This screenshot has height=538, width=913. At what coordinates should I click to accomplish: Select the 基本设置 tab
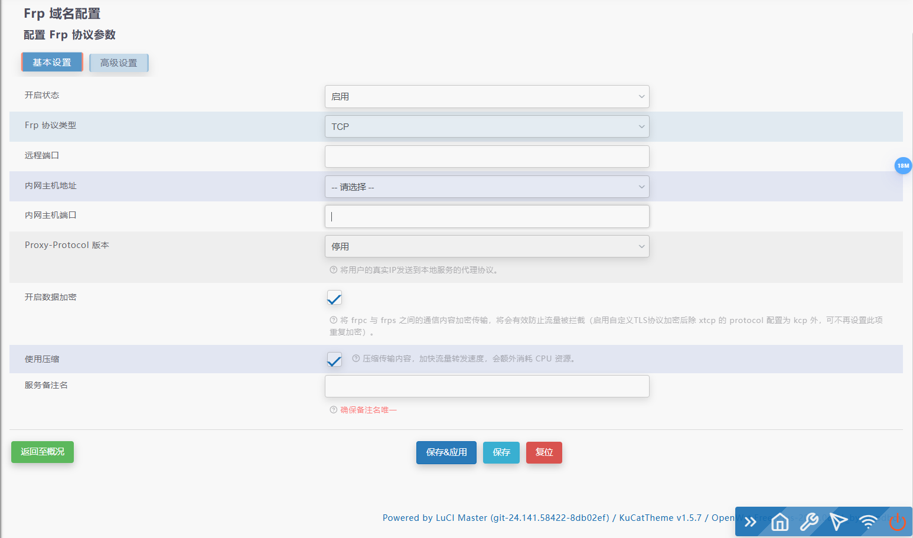pyautogui.click(x=52, y=61)
